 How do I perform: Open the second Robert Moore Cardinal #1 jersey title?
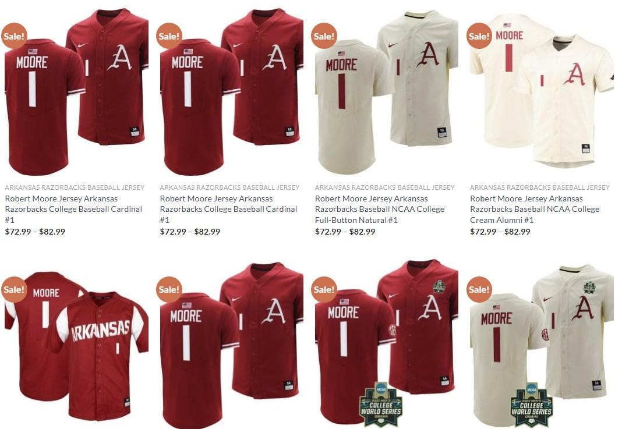(228, 209)
